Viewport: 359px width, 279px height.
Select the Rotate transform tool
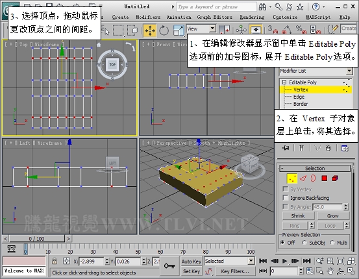[164, 30]
